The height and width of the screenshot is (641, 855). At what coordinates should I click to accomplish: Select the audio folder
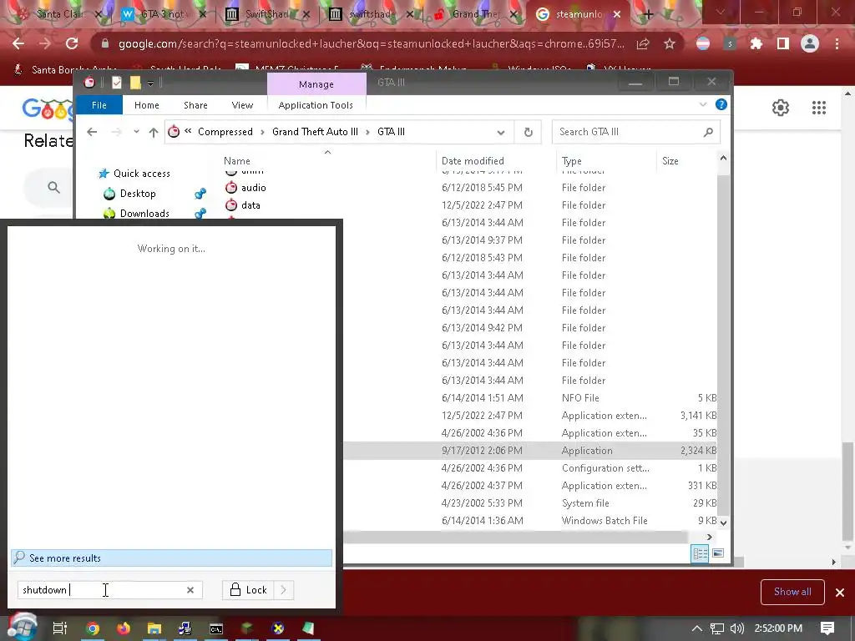click(x=254, y=188)
